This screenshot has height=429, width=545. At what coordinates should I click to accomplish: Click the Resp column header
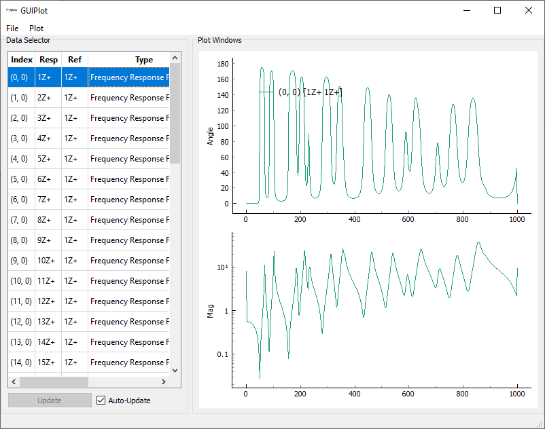coord(48,60)
